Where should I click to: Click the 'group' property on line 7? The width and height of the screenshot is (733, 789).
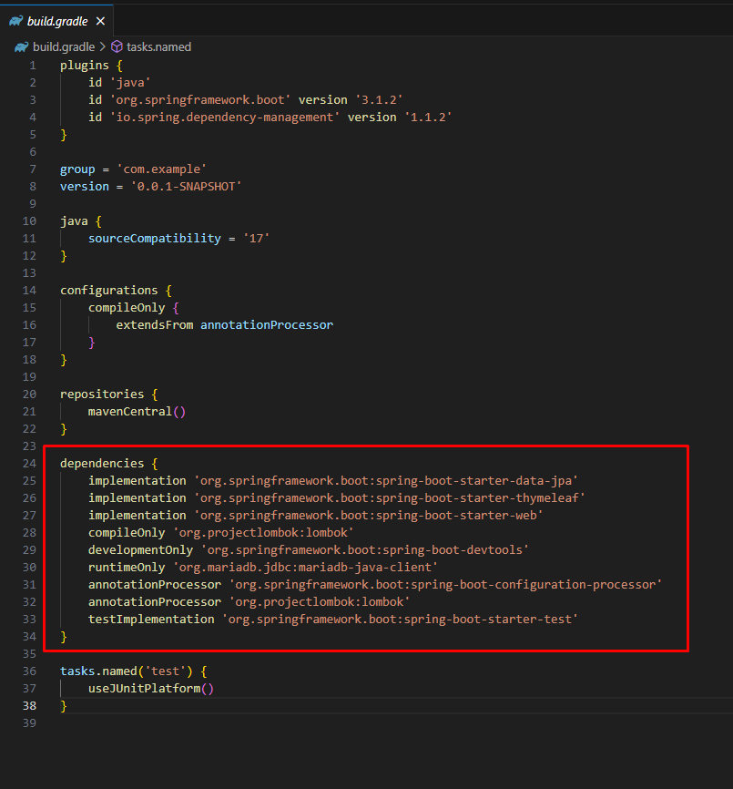(77, 169)
